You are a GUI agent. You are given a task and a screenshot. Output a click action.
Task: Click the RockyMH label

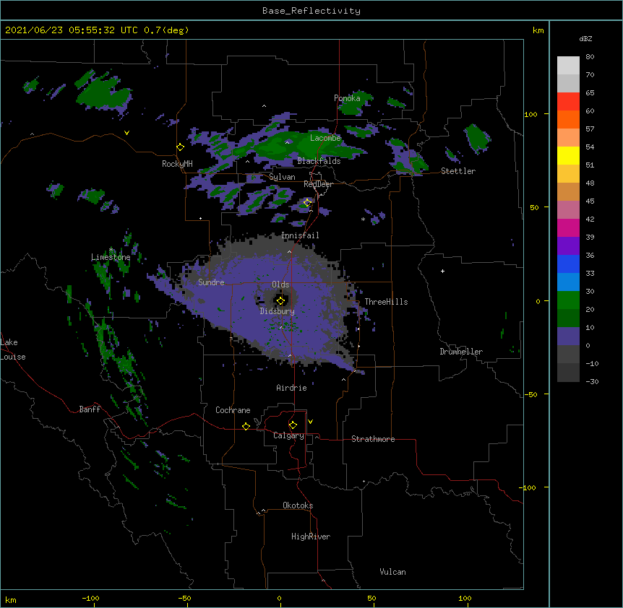(x=177, y=164)
